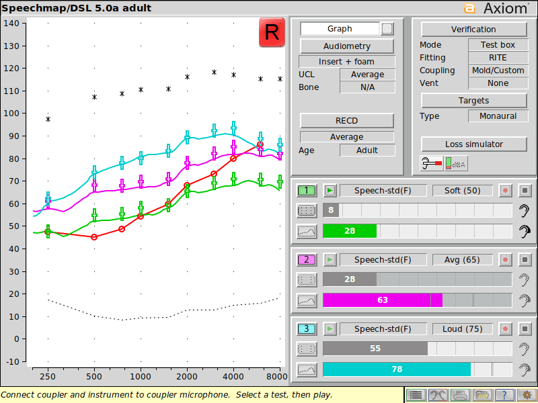
Task: Click the left/right ear selection icon
Action: [x=438, y=395]
